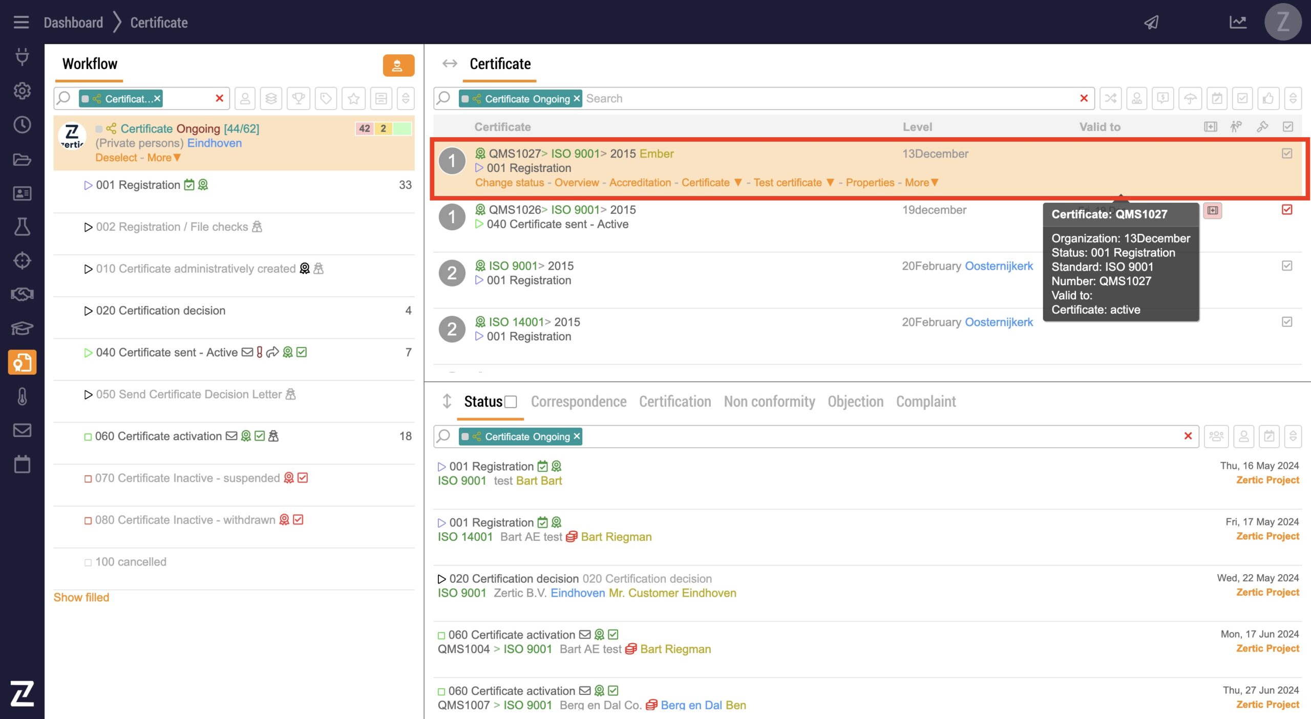Switch to the Non conformity tab

(769, 402)
